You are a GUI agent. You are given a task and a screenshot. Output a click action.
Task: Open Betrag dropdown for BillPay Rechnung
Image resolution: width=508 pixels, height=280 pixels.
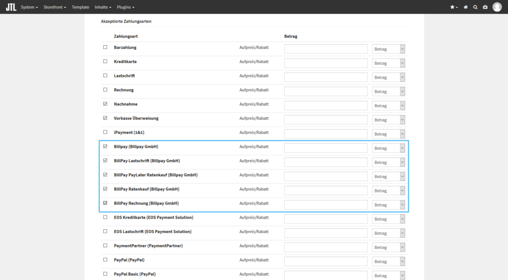click(388, 205)
